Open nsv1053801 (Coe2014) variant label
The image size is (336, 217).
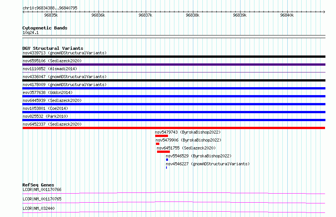tap(45, 108)
